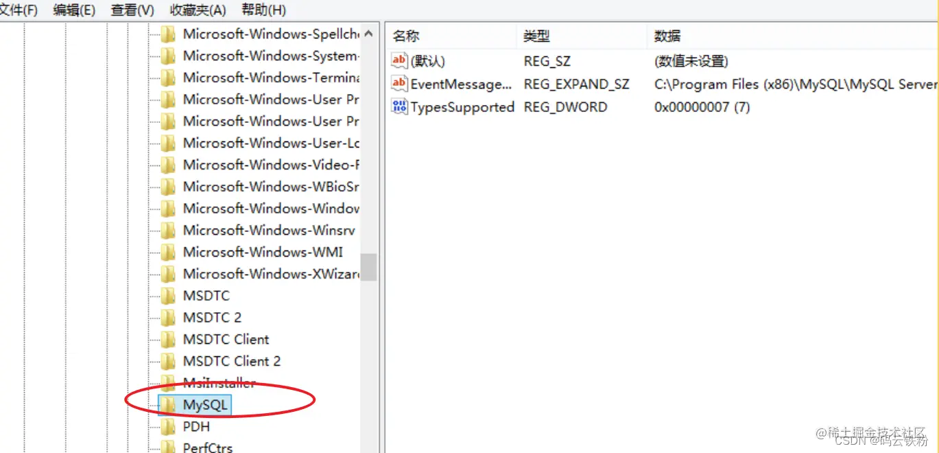Viewport: 939px width, 453px height.
Task: Click the 0x00000007 (7) data cell
Action: coord(702,107)
